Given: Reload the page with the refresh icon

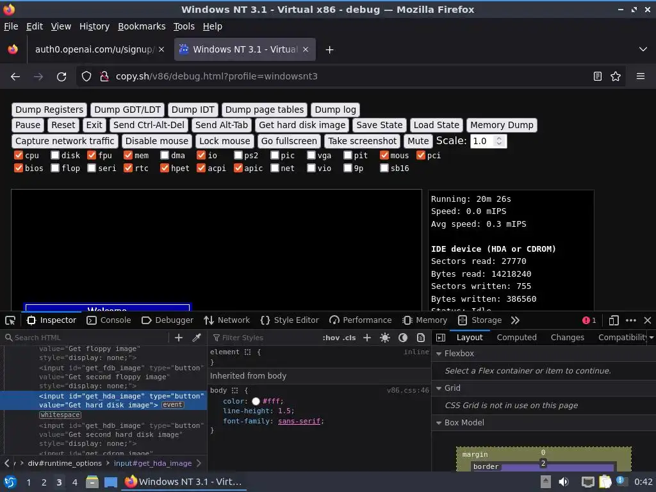Looking at the screenshot, I should click(61, 77).
